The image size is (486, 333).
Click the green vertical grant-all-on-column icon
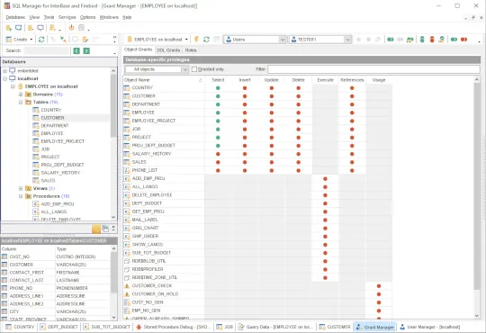pos(422,40)
